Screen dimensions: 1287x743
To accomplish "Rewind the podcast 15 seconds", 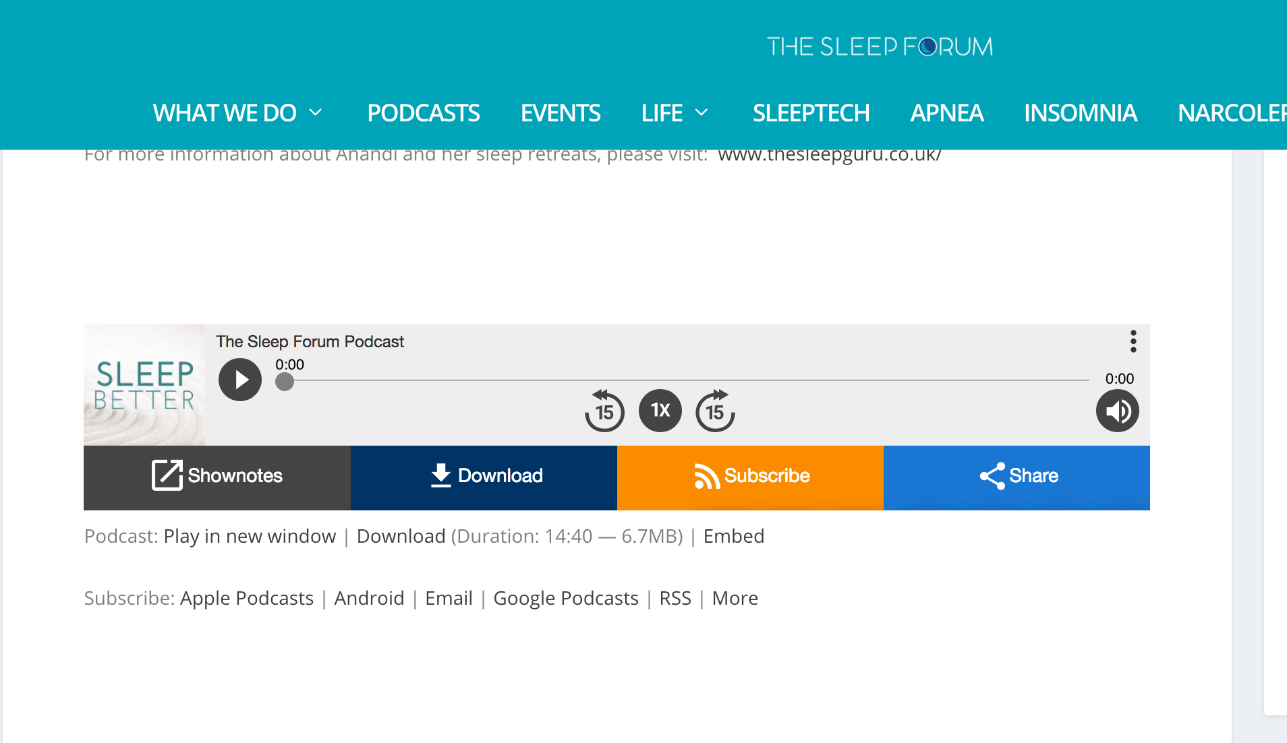I will [x=604, y=410].
